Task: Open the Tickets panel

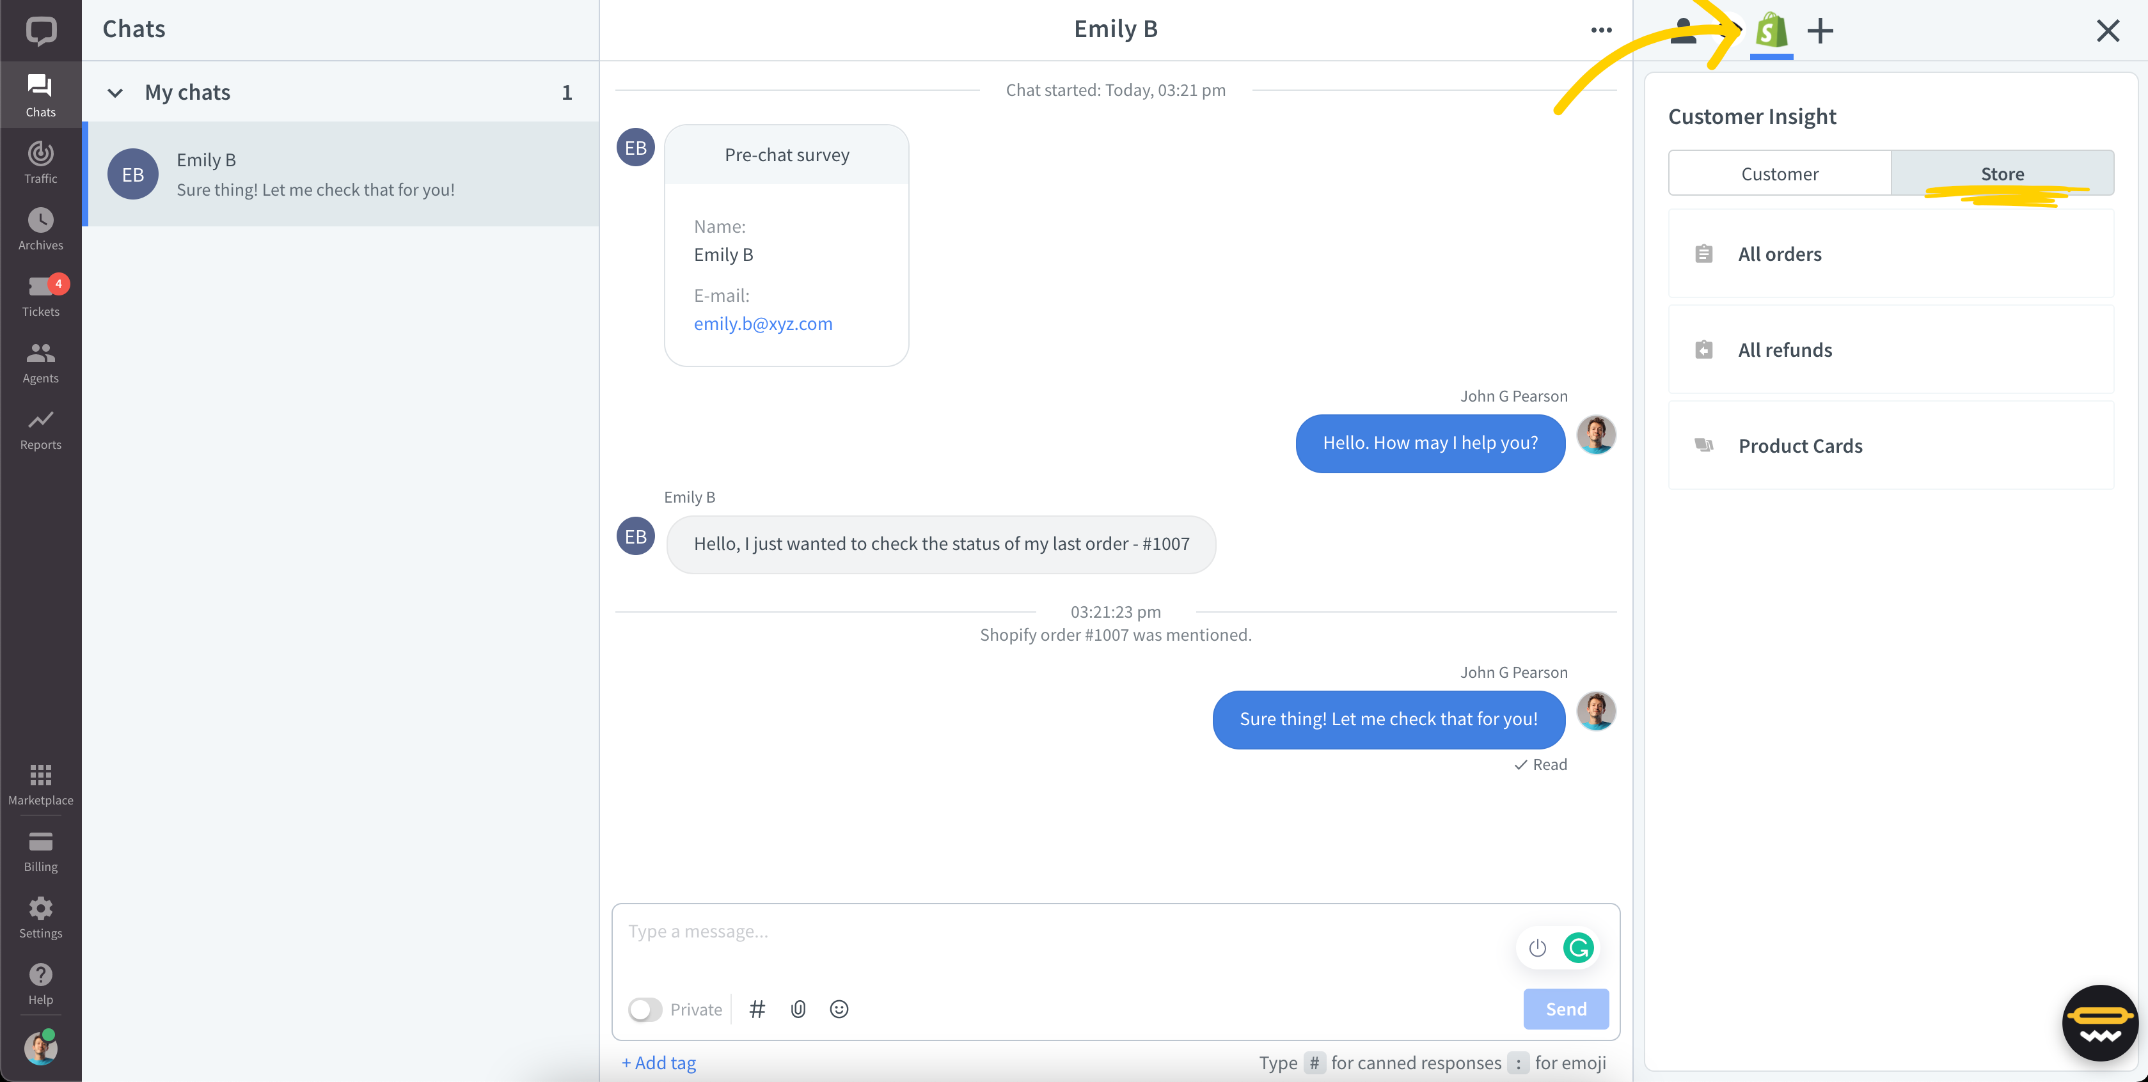Action: tap(40, 294)
